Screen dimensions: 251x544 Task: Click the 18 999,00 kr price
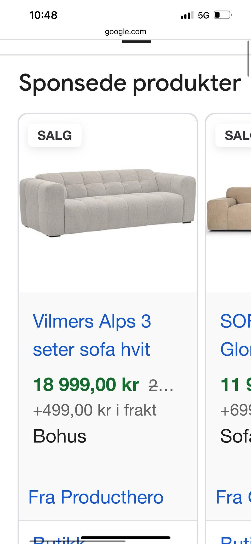tap(86, 384)
